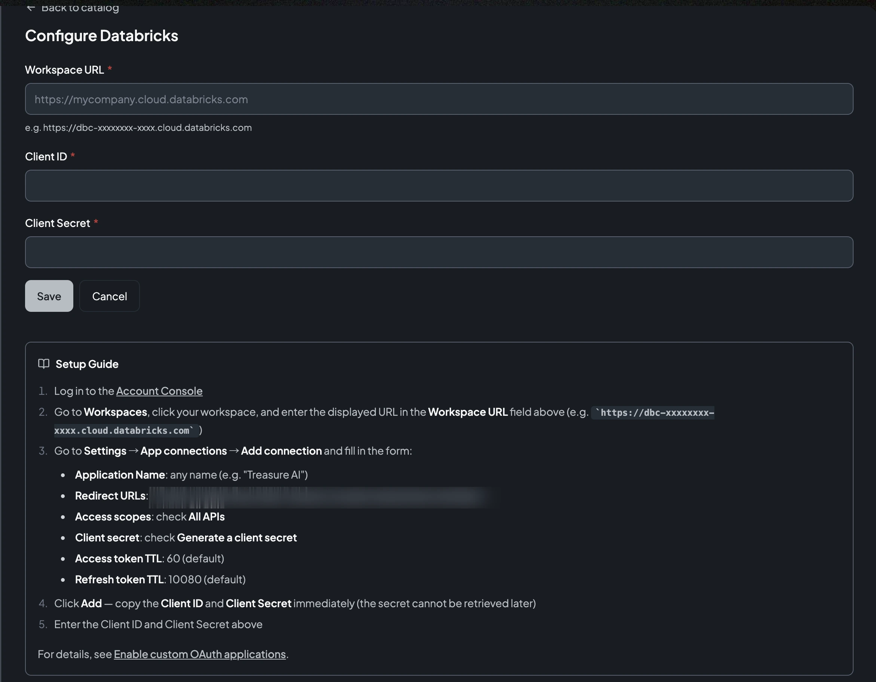Click the Back to catalog arrow icon
This screenshot has height=682, width=876.
[x=31, y=8]
